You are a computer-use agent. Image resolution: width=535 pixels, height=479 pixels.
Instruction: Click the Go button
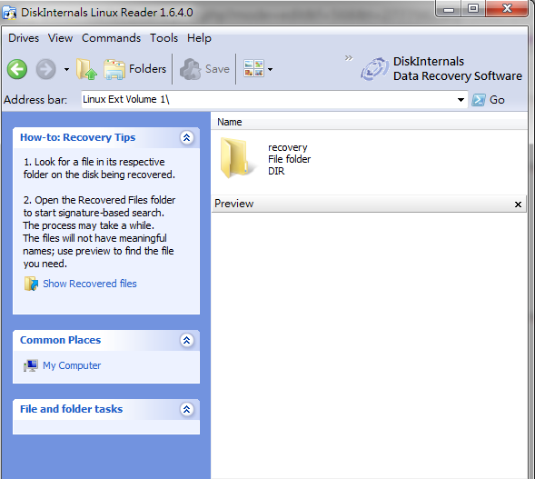click(x=488, y=100)
